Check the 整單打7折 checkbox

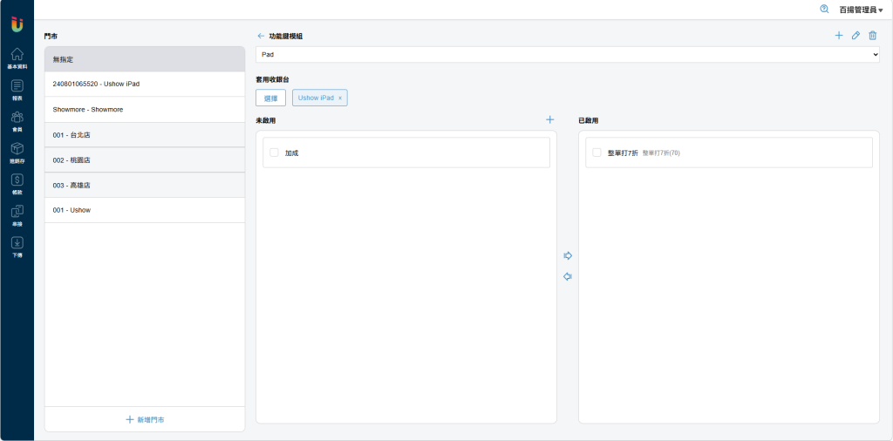point(596,153)
